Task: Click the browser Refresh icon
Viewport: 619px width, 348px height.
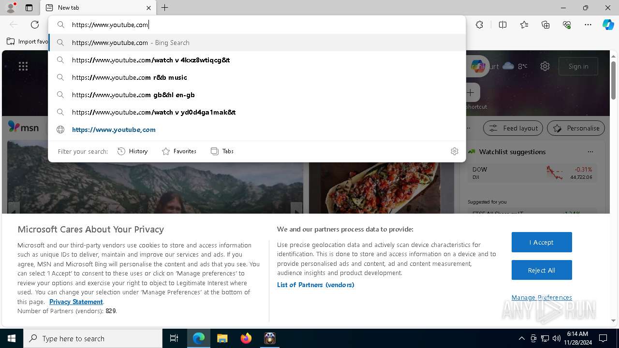Action: (35, 25)
